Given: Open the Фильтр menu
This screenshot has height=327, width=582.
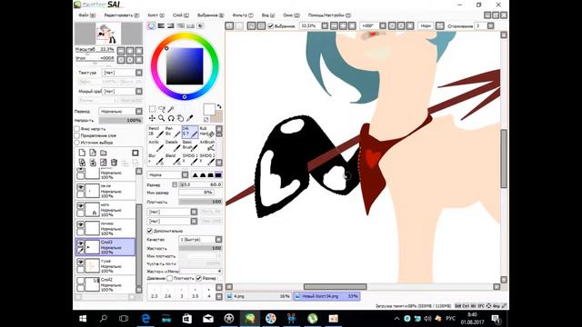Looking at the screenshot, I should coord(243,15).
